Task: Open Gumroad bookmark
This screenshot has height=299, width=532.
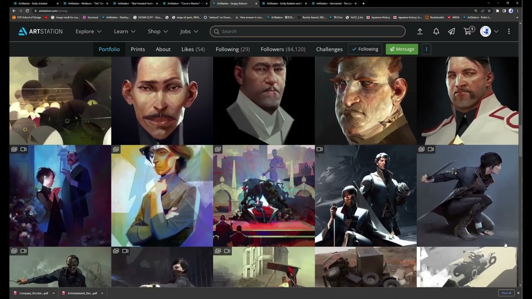Action: point(91,17)
